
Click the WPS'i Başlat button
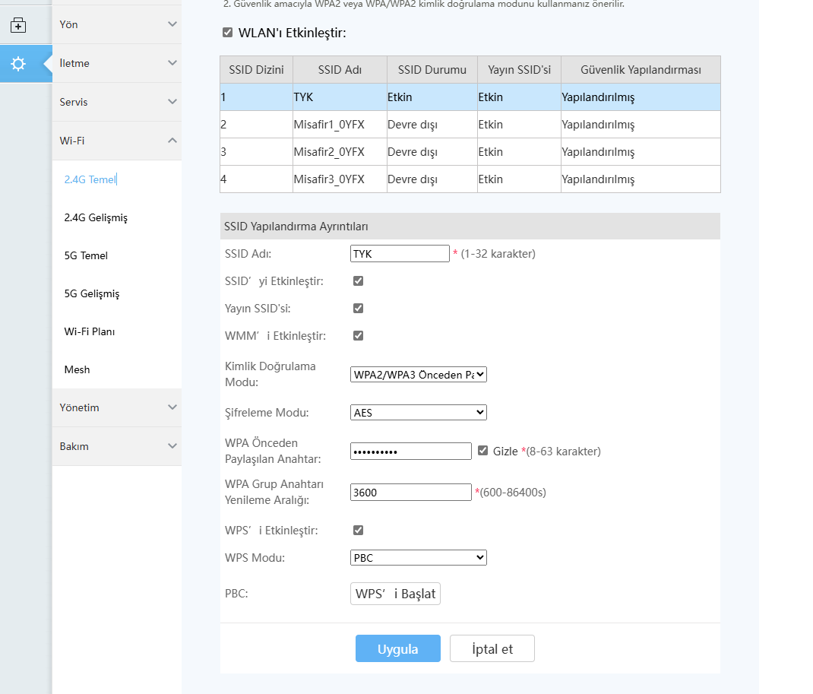pyautogui.click(x=395, y=594)
